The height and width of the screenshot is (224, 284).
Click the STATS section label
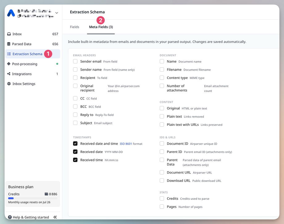click(x=164, y=192)
